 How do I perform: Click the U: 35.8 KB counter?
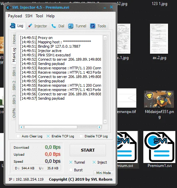[x=49, y=168]
